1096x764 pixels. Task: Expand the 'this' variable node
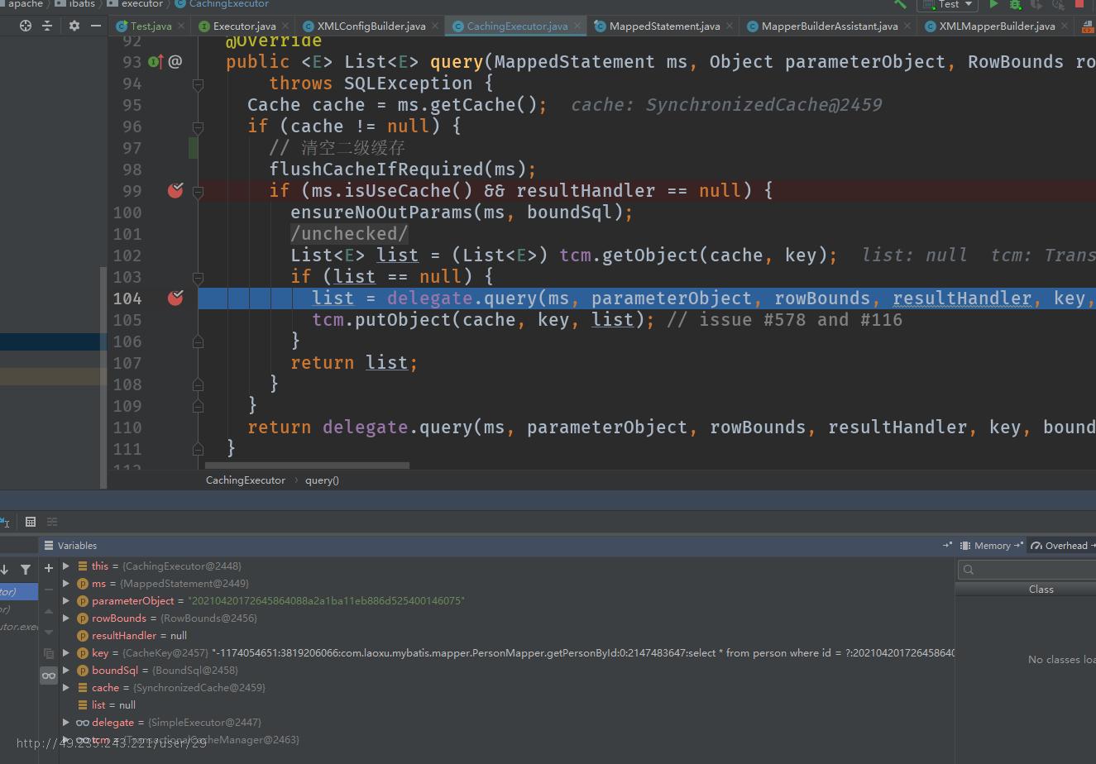pyautogui.click(x=66, y=566)
